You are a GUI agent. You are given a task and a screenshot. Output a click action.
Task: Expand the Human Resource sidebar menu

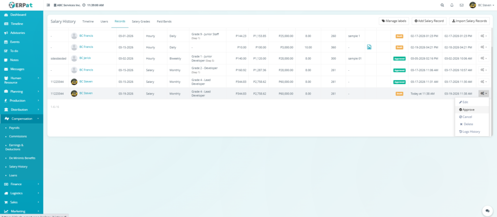[x=21, y=80]
